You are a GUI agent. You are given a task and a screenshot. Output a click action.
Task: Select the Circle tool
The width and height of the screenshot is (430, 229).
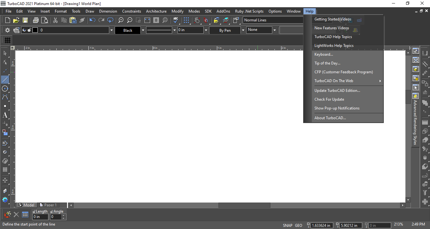[5, 89]
